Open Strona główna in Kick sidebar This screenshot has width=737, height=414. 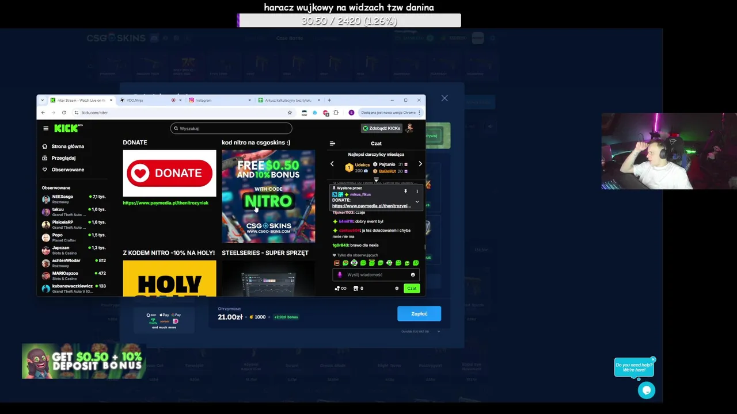(x=63, y=147)
